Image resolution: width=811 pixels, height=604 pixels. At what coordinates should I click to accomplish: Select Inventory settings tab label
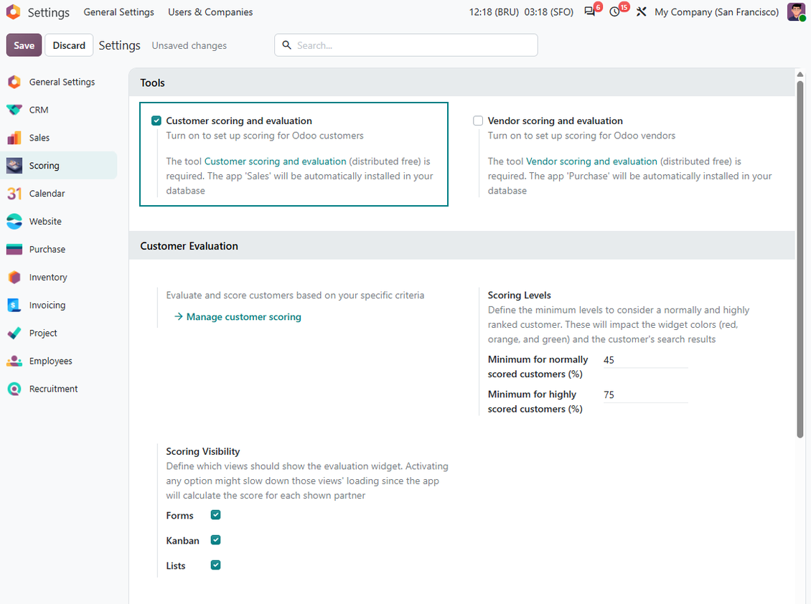[x=48, y=277]
